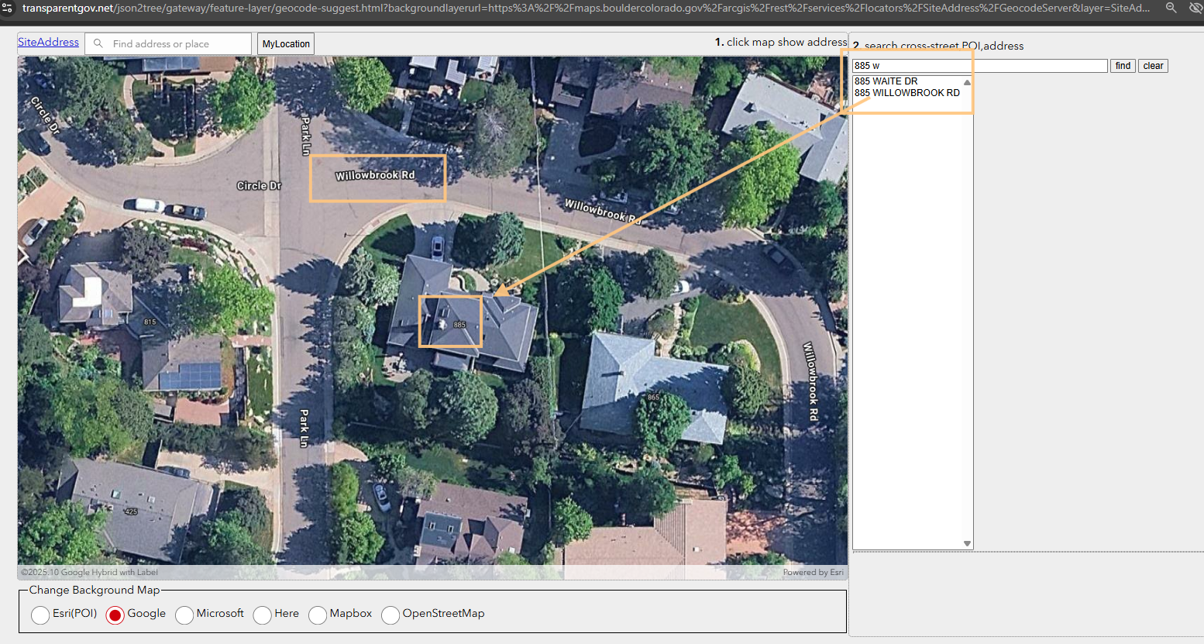Screen dimensions: 1204x644
Task: Select the Google background map option
Action: (x=115, y=615)
